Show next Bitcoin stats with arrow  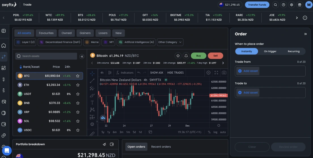(223, 63)
